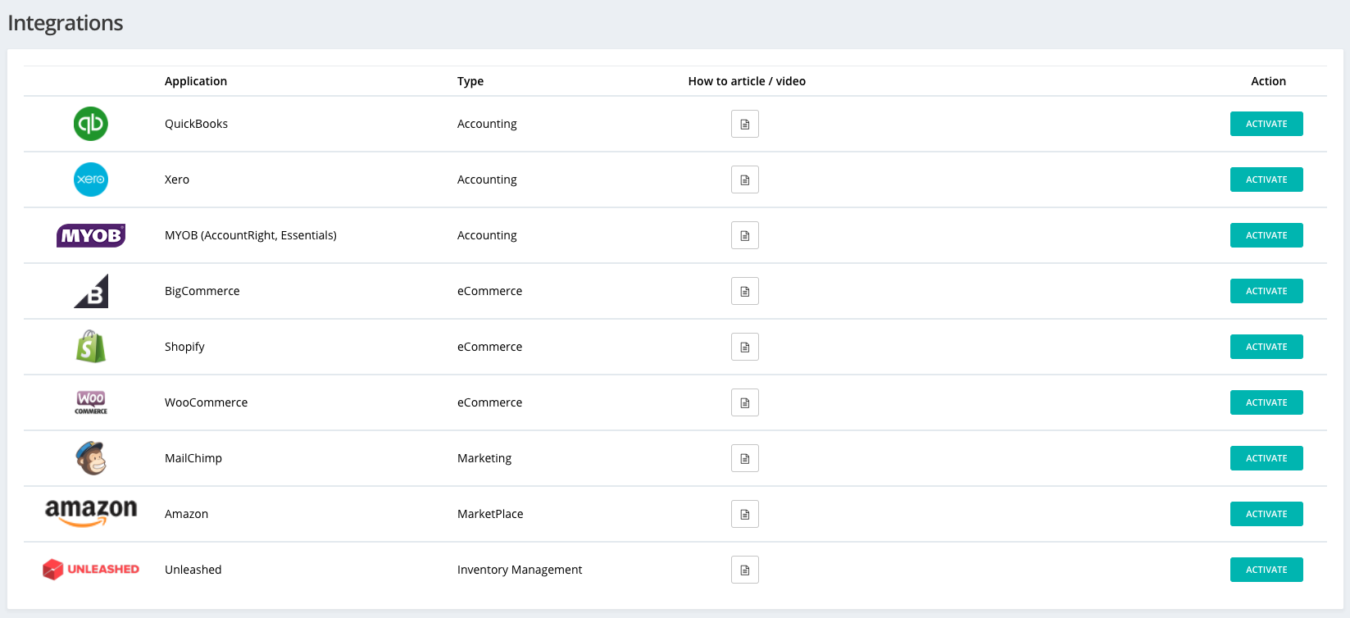Activate the MYOB integration
The height and width of the screenshot is (618, 1350).
[1266, 235]
